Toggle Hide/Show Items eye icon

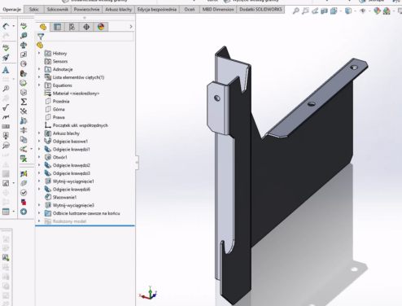pyautogui.click(x=363, y=11)
